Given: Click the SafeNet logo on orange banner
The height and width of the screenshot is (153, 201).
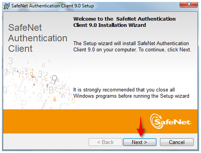Looking at the screenshot, I should [x=171, y=121].
